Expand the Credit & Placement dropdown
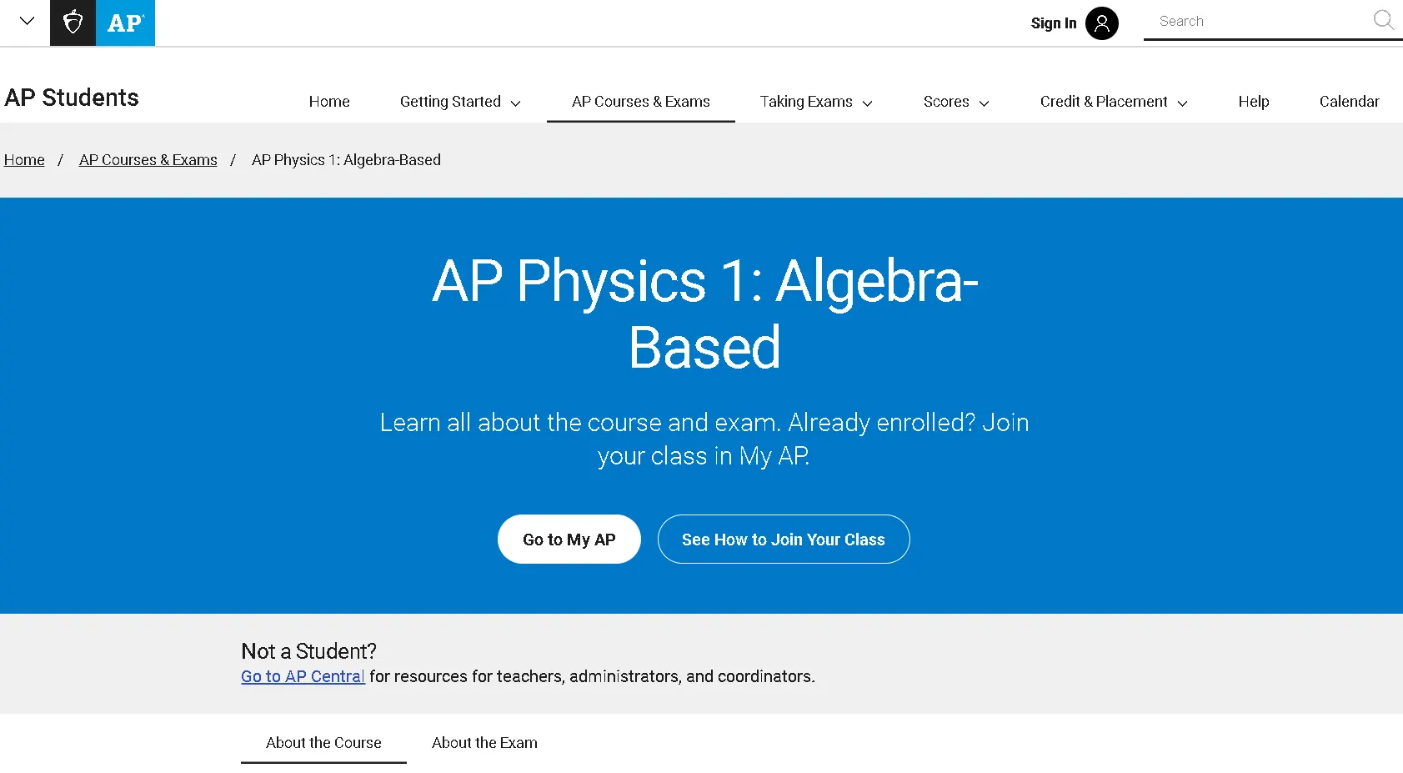The image size is (1403, 773). [1113, 101]
